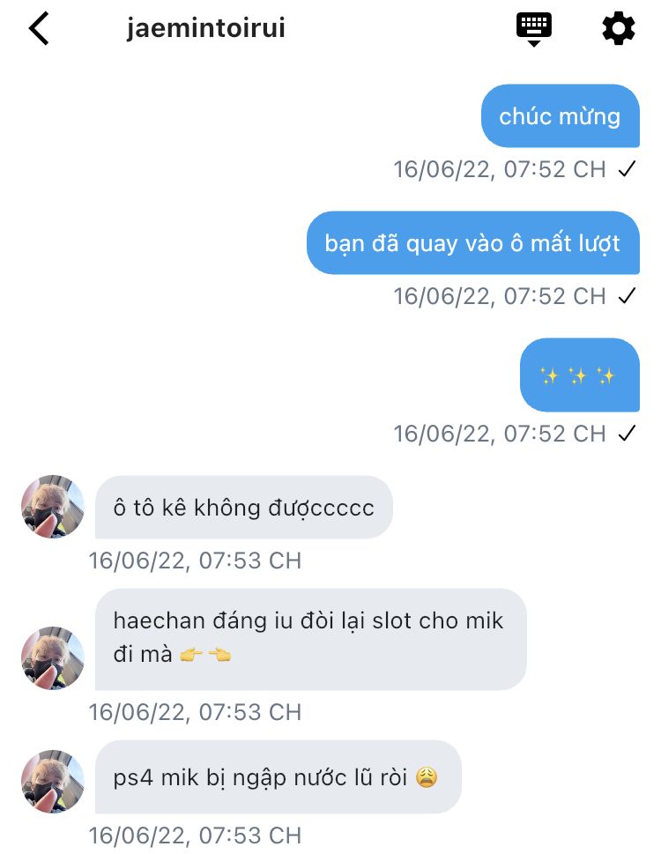Tap the pointing fingers emoji in haechan message

pos(205,654)
